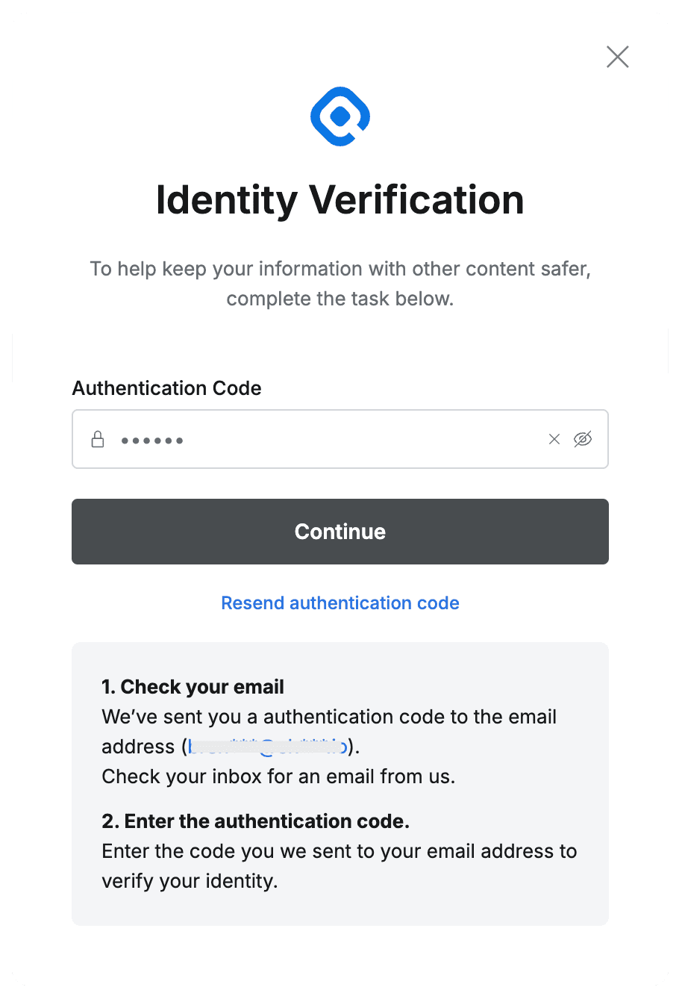The width and height of the screenshot is (682, 999).
Task: Select the Check your email heading
Action: coord(193,686)
